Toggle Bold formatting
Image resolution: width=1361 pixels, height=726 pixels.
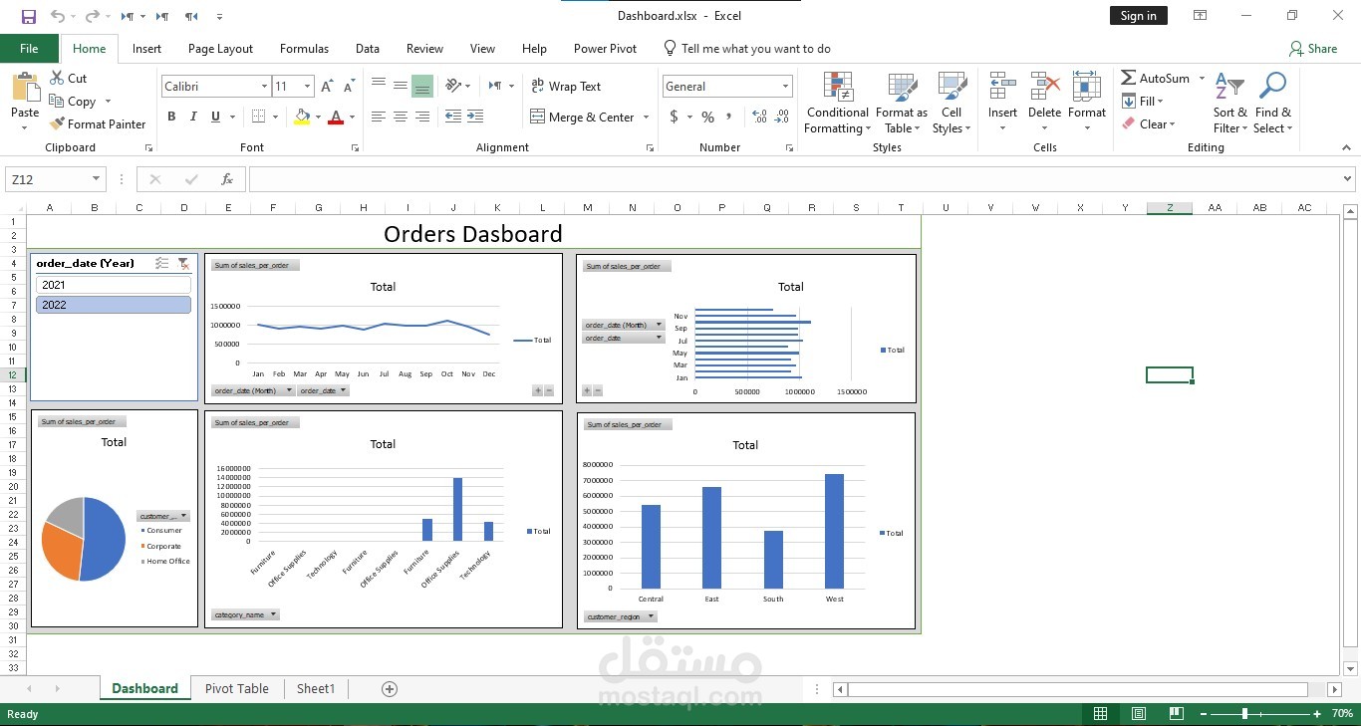(x=171, y=117)
